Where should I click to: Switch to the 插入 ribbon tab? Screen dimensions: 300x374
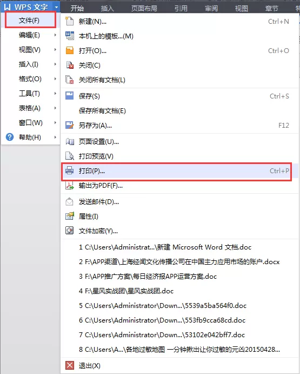(x=107, y=8)
